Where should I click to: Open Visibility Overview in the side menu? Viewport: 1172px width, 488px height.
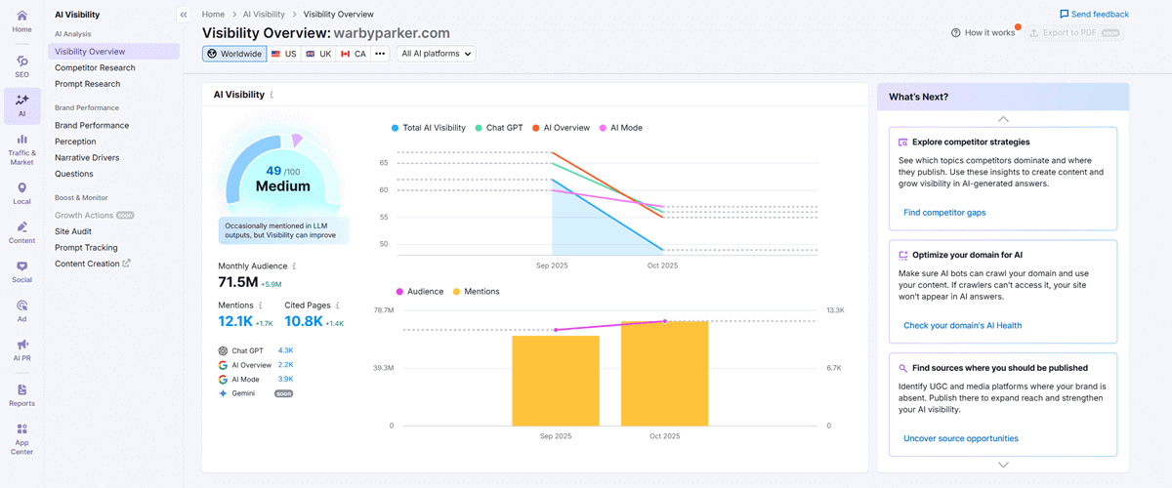(x=114, y=52)
